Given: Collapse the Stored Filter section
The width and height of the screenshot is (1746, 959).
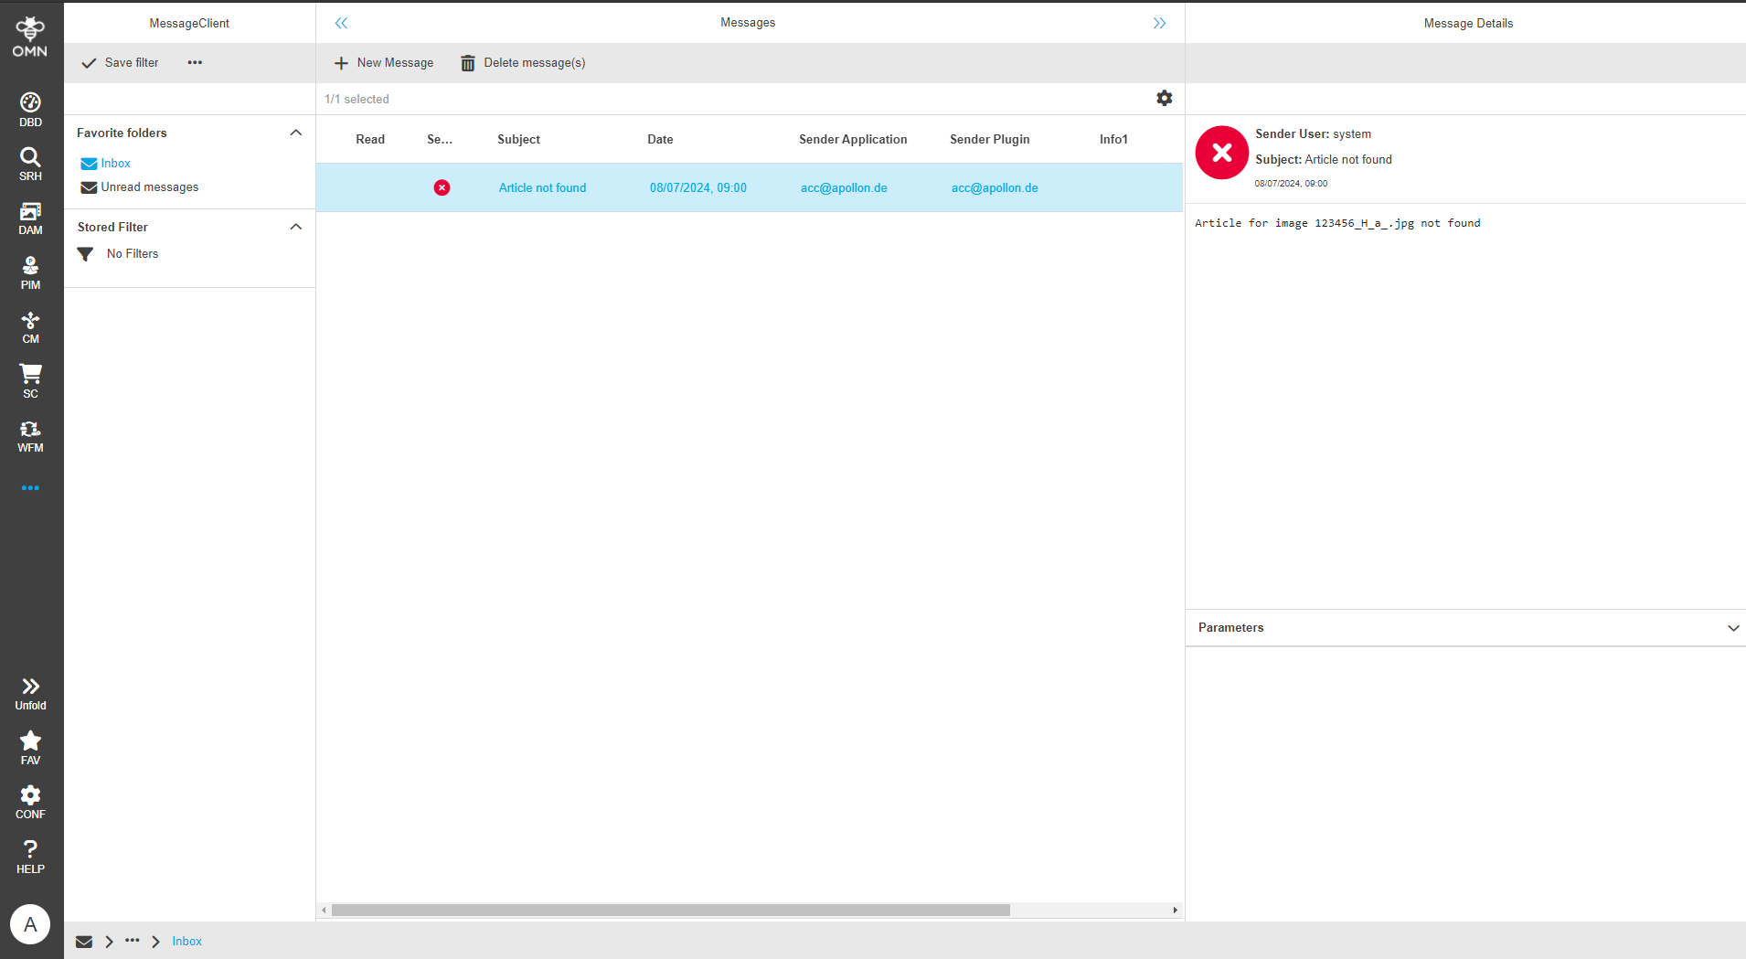Looking at the screenshot, I should point(295,227).
